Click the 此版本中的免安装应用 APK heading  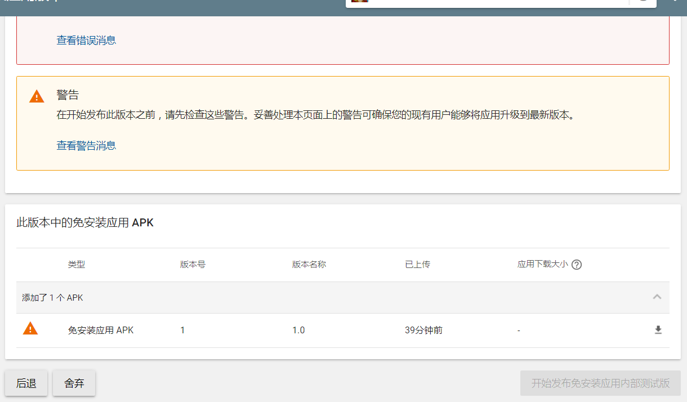click(85, 223)
